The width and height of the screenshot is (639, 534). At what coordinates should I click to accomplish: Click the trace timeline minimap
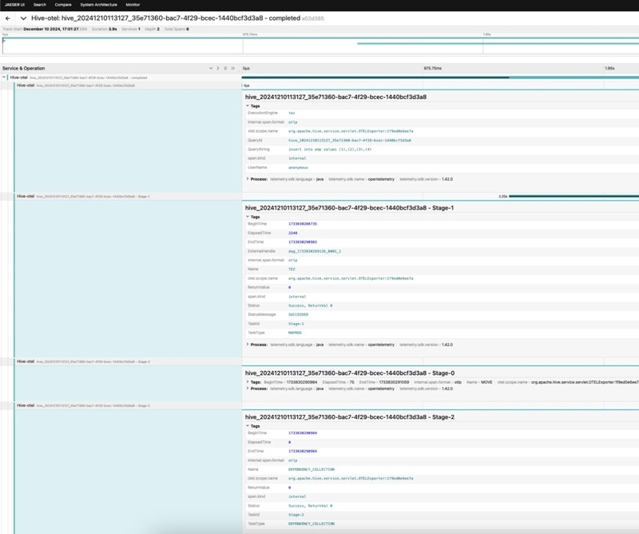(319, 46)
